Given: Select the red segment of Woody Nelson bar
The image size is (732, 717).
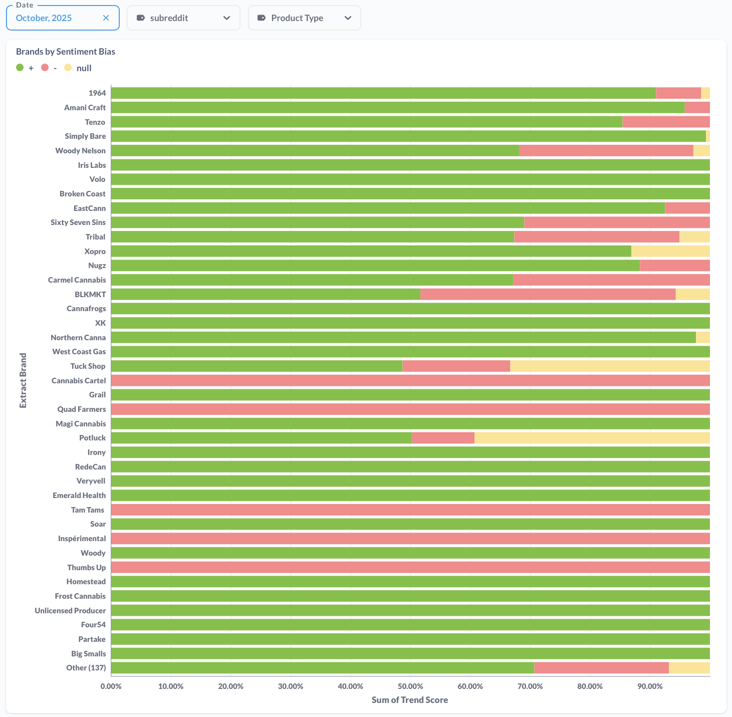Looking at the screenshot, I should 606,150.
